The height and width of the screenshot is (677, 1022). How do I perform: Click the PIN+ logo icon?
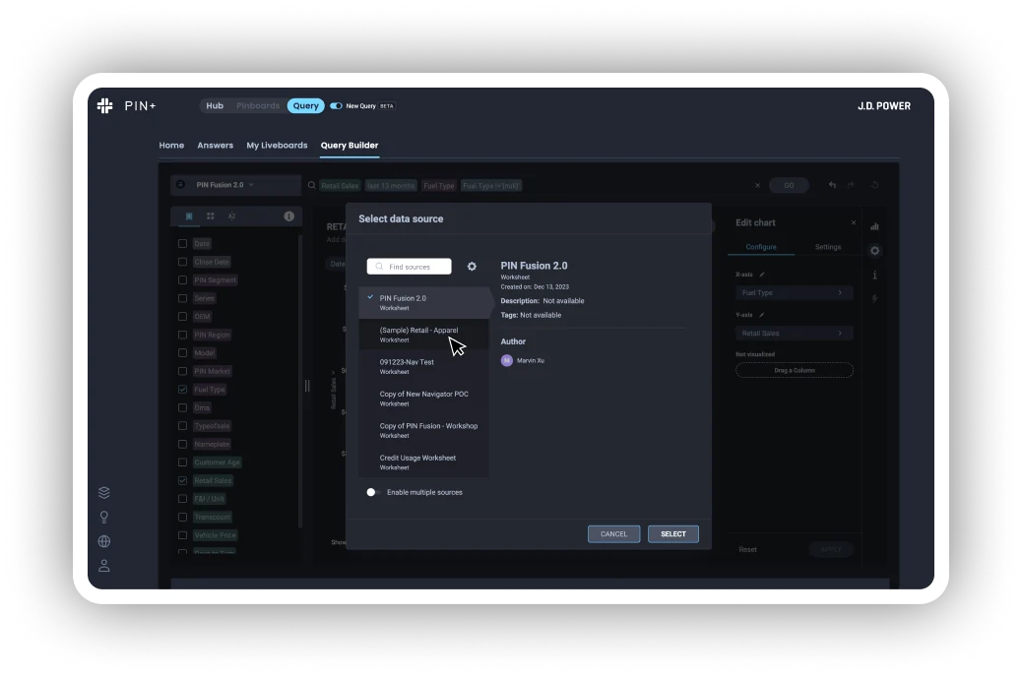[x=105, y=105]
